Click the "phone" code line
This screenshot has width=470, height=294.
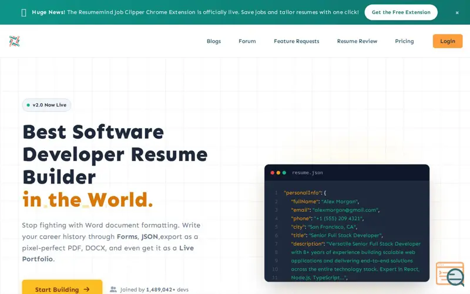tap(327, 218)
